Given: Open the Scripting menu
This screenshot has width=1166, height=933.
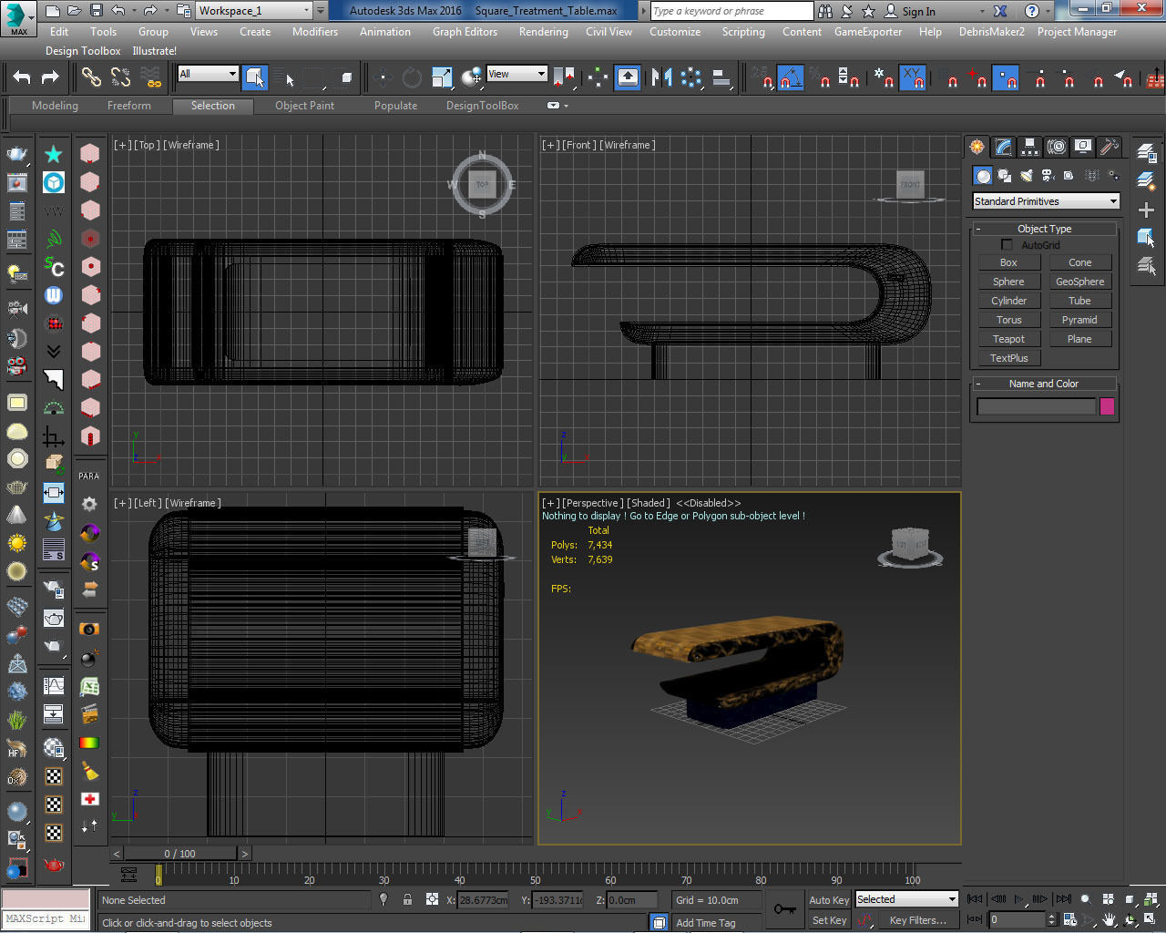Looking at the screenshot, I should pos(743,32).
